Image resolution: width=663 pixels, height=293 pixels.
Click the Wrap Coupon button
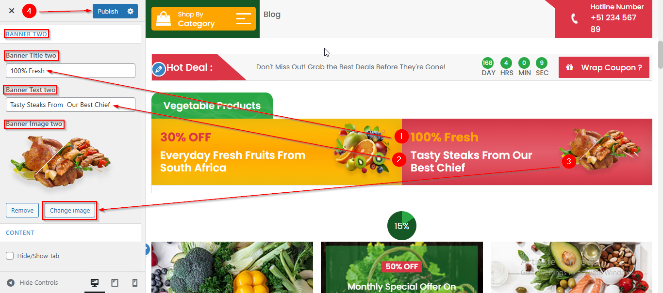604,67
